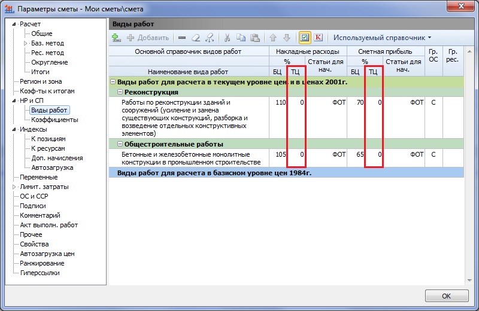479x311 pixels.
Task: Select Виды работ для расчета 1984г. row
Action: 286,173
